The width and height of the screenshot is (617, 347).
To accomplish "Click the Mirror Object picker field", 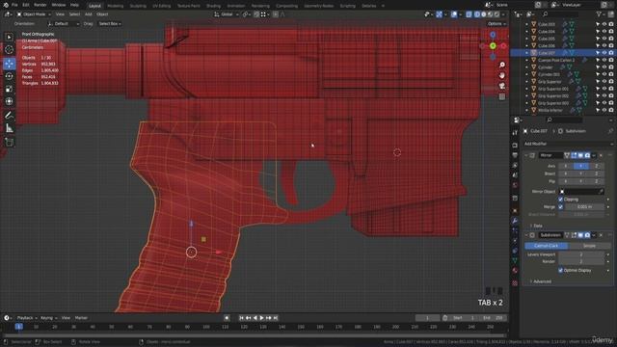I will coord(581,192).
